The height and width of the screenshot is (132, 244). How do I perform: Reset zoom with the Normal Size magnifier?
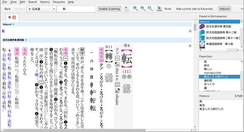[x=150, y=9]
